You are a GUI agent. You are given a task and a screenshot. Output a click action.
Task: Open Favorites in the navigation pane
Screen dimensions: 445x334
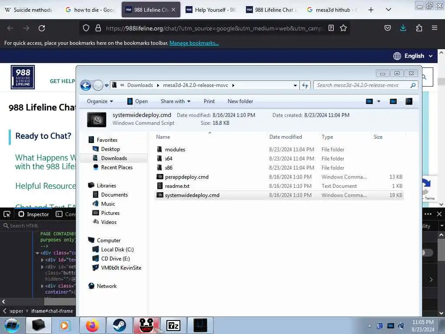point(107,140)
